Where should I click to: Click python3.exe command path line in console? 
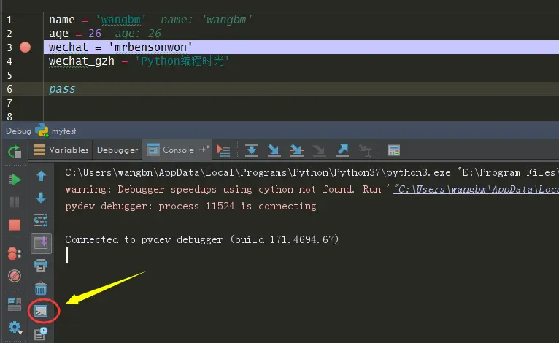point(310,172)
